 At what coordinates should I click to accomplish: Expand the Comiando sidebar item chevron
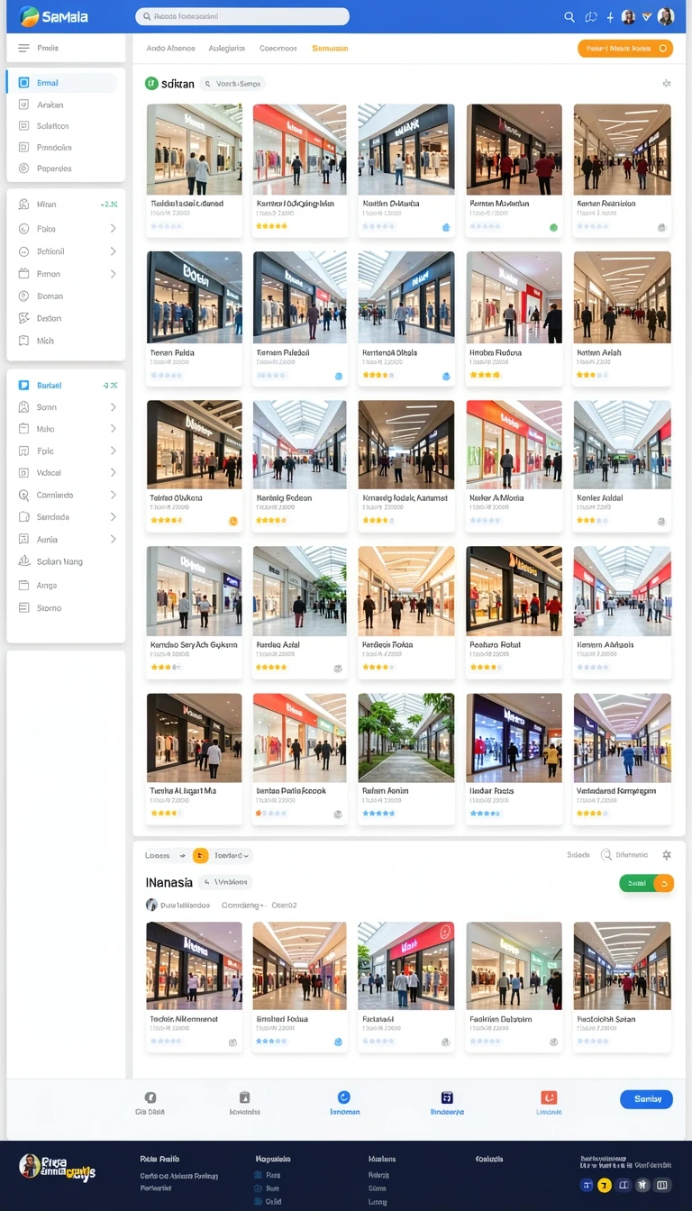tap(113, 495)
